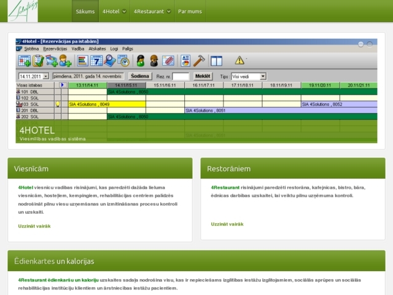The height and width of the screenshot is (295, 393).
Task: Open '4Restaurant ēdienkaršu un kaloriju' link
Action: 58,280
